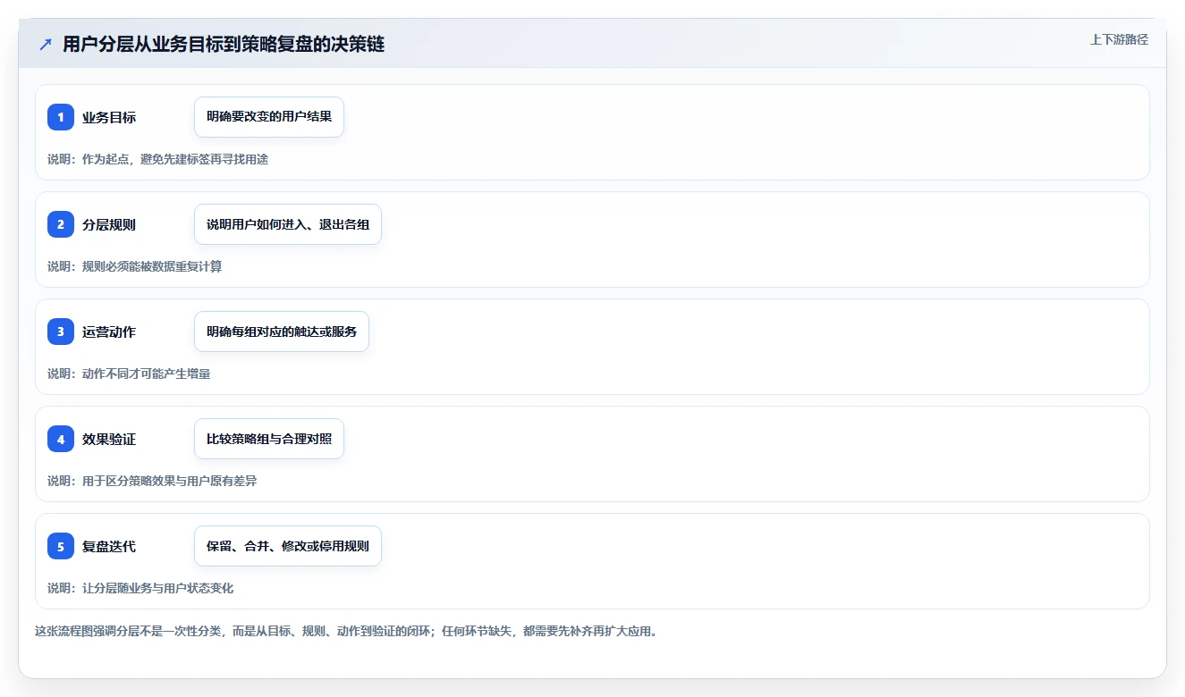Click the 保留、合并、修改或停用规则 chip

[288, 546]
